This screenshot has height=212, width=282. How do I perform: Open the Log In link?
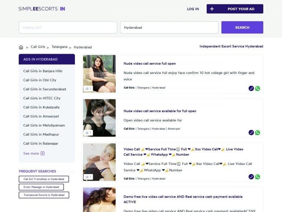(193, 9)
